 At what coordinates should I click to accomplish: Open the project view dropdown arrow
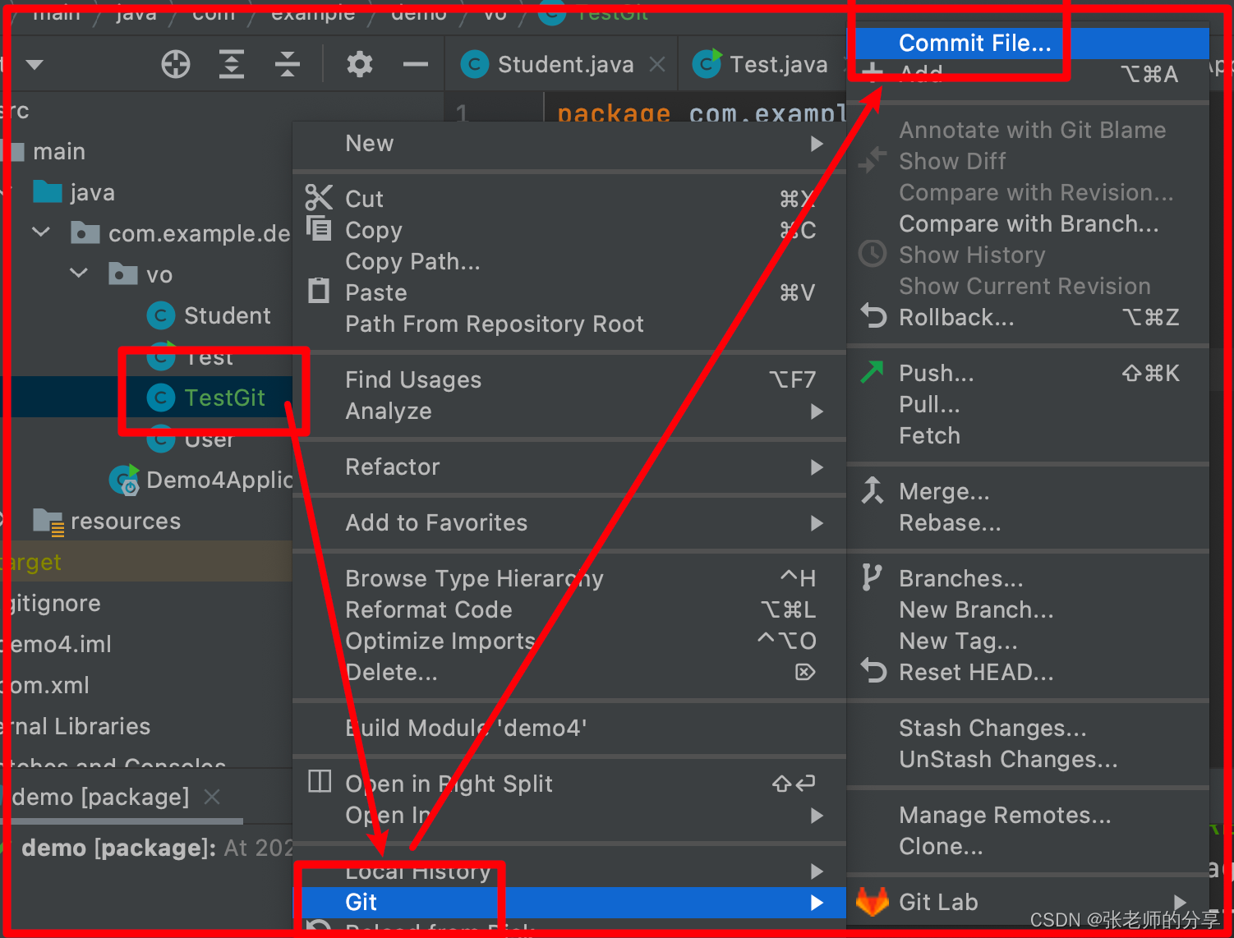35,64
